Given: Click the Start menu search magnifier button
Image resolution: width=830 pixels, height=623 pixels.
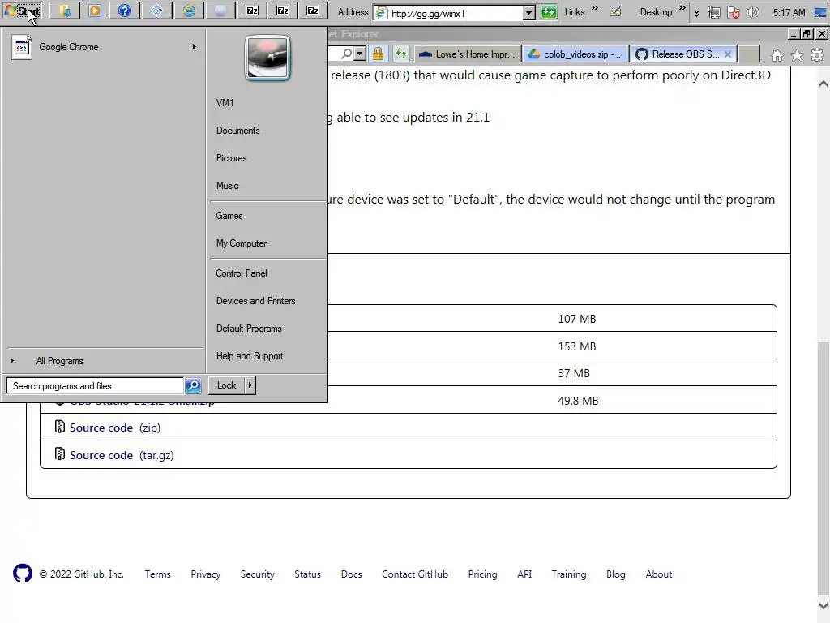Looking at the screenshot, I should click(x=193, y=385).
